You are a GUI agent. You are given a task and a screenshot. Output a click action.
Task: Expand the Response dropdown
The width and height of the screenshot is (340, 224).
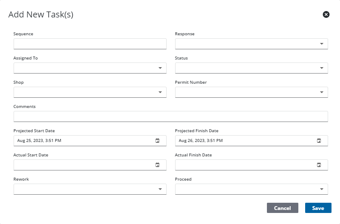click(321, 44)
